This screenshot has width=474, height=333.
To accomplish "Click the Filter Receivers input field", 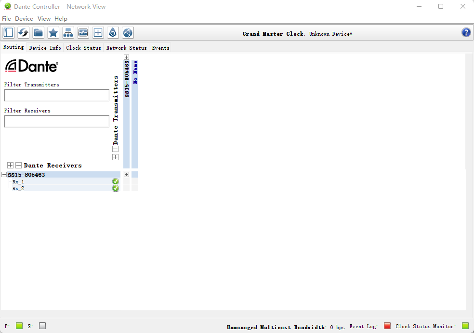I will point(57,122).
